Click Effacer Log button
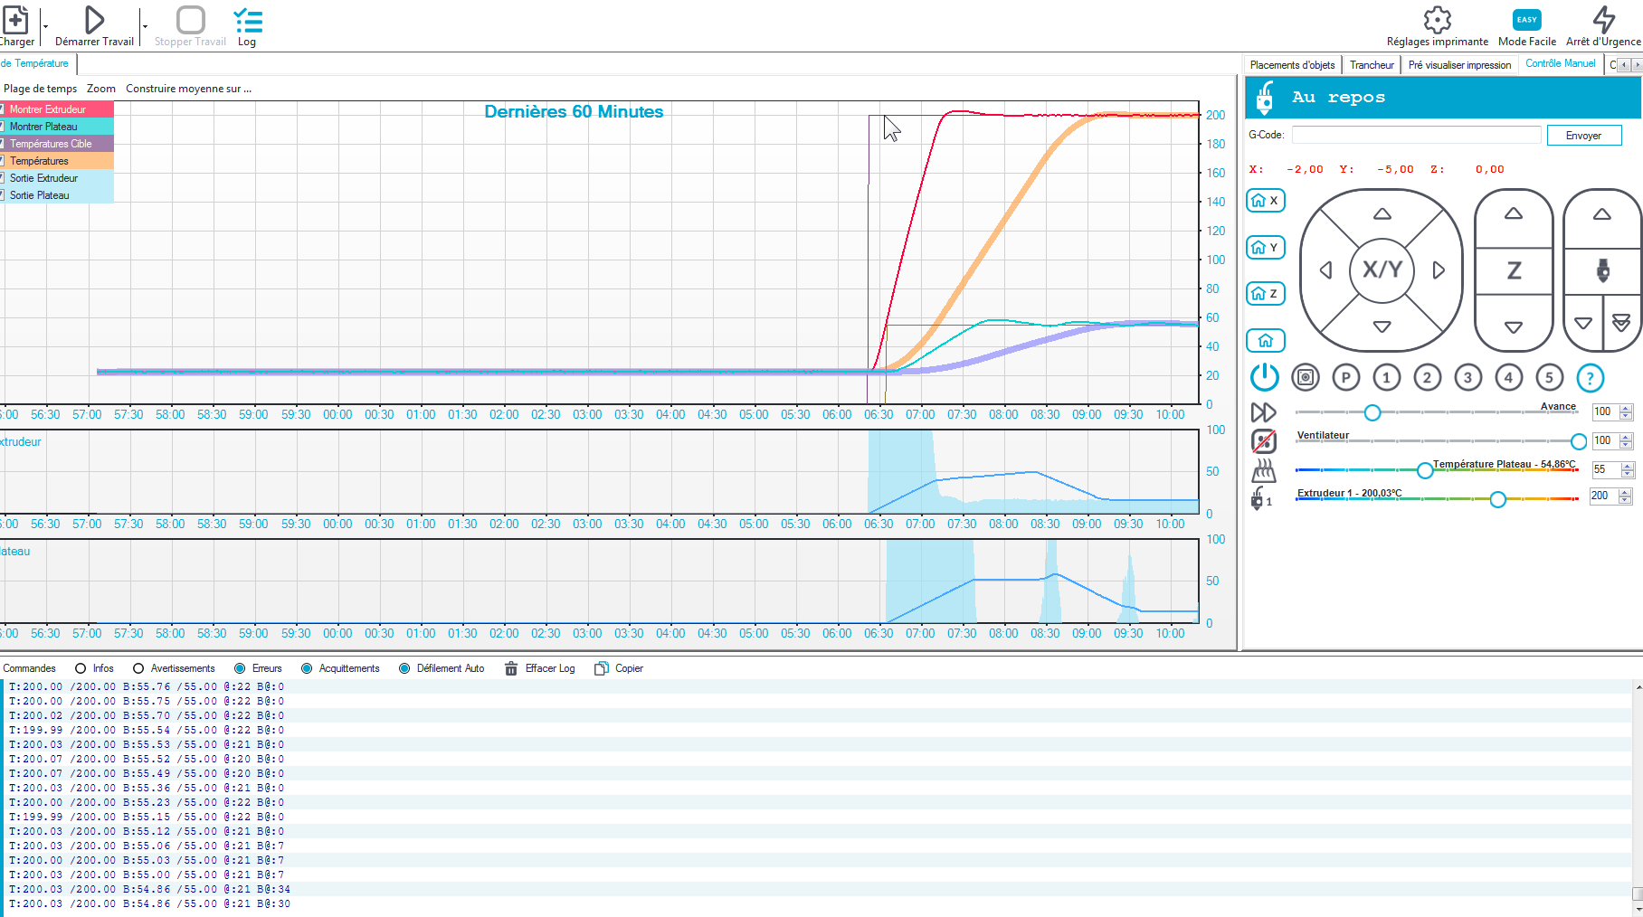1643x917 pixels. 539,668
